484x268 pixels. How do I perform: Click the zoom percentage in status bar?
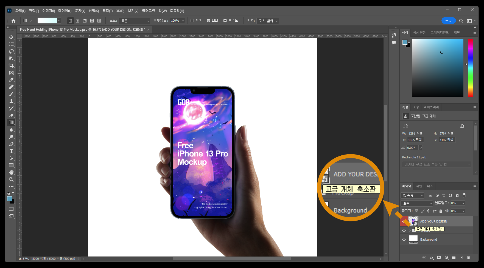point(24,259)
